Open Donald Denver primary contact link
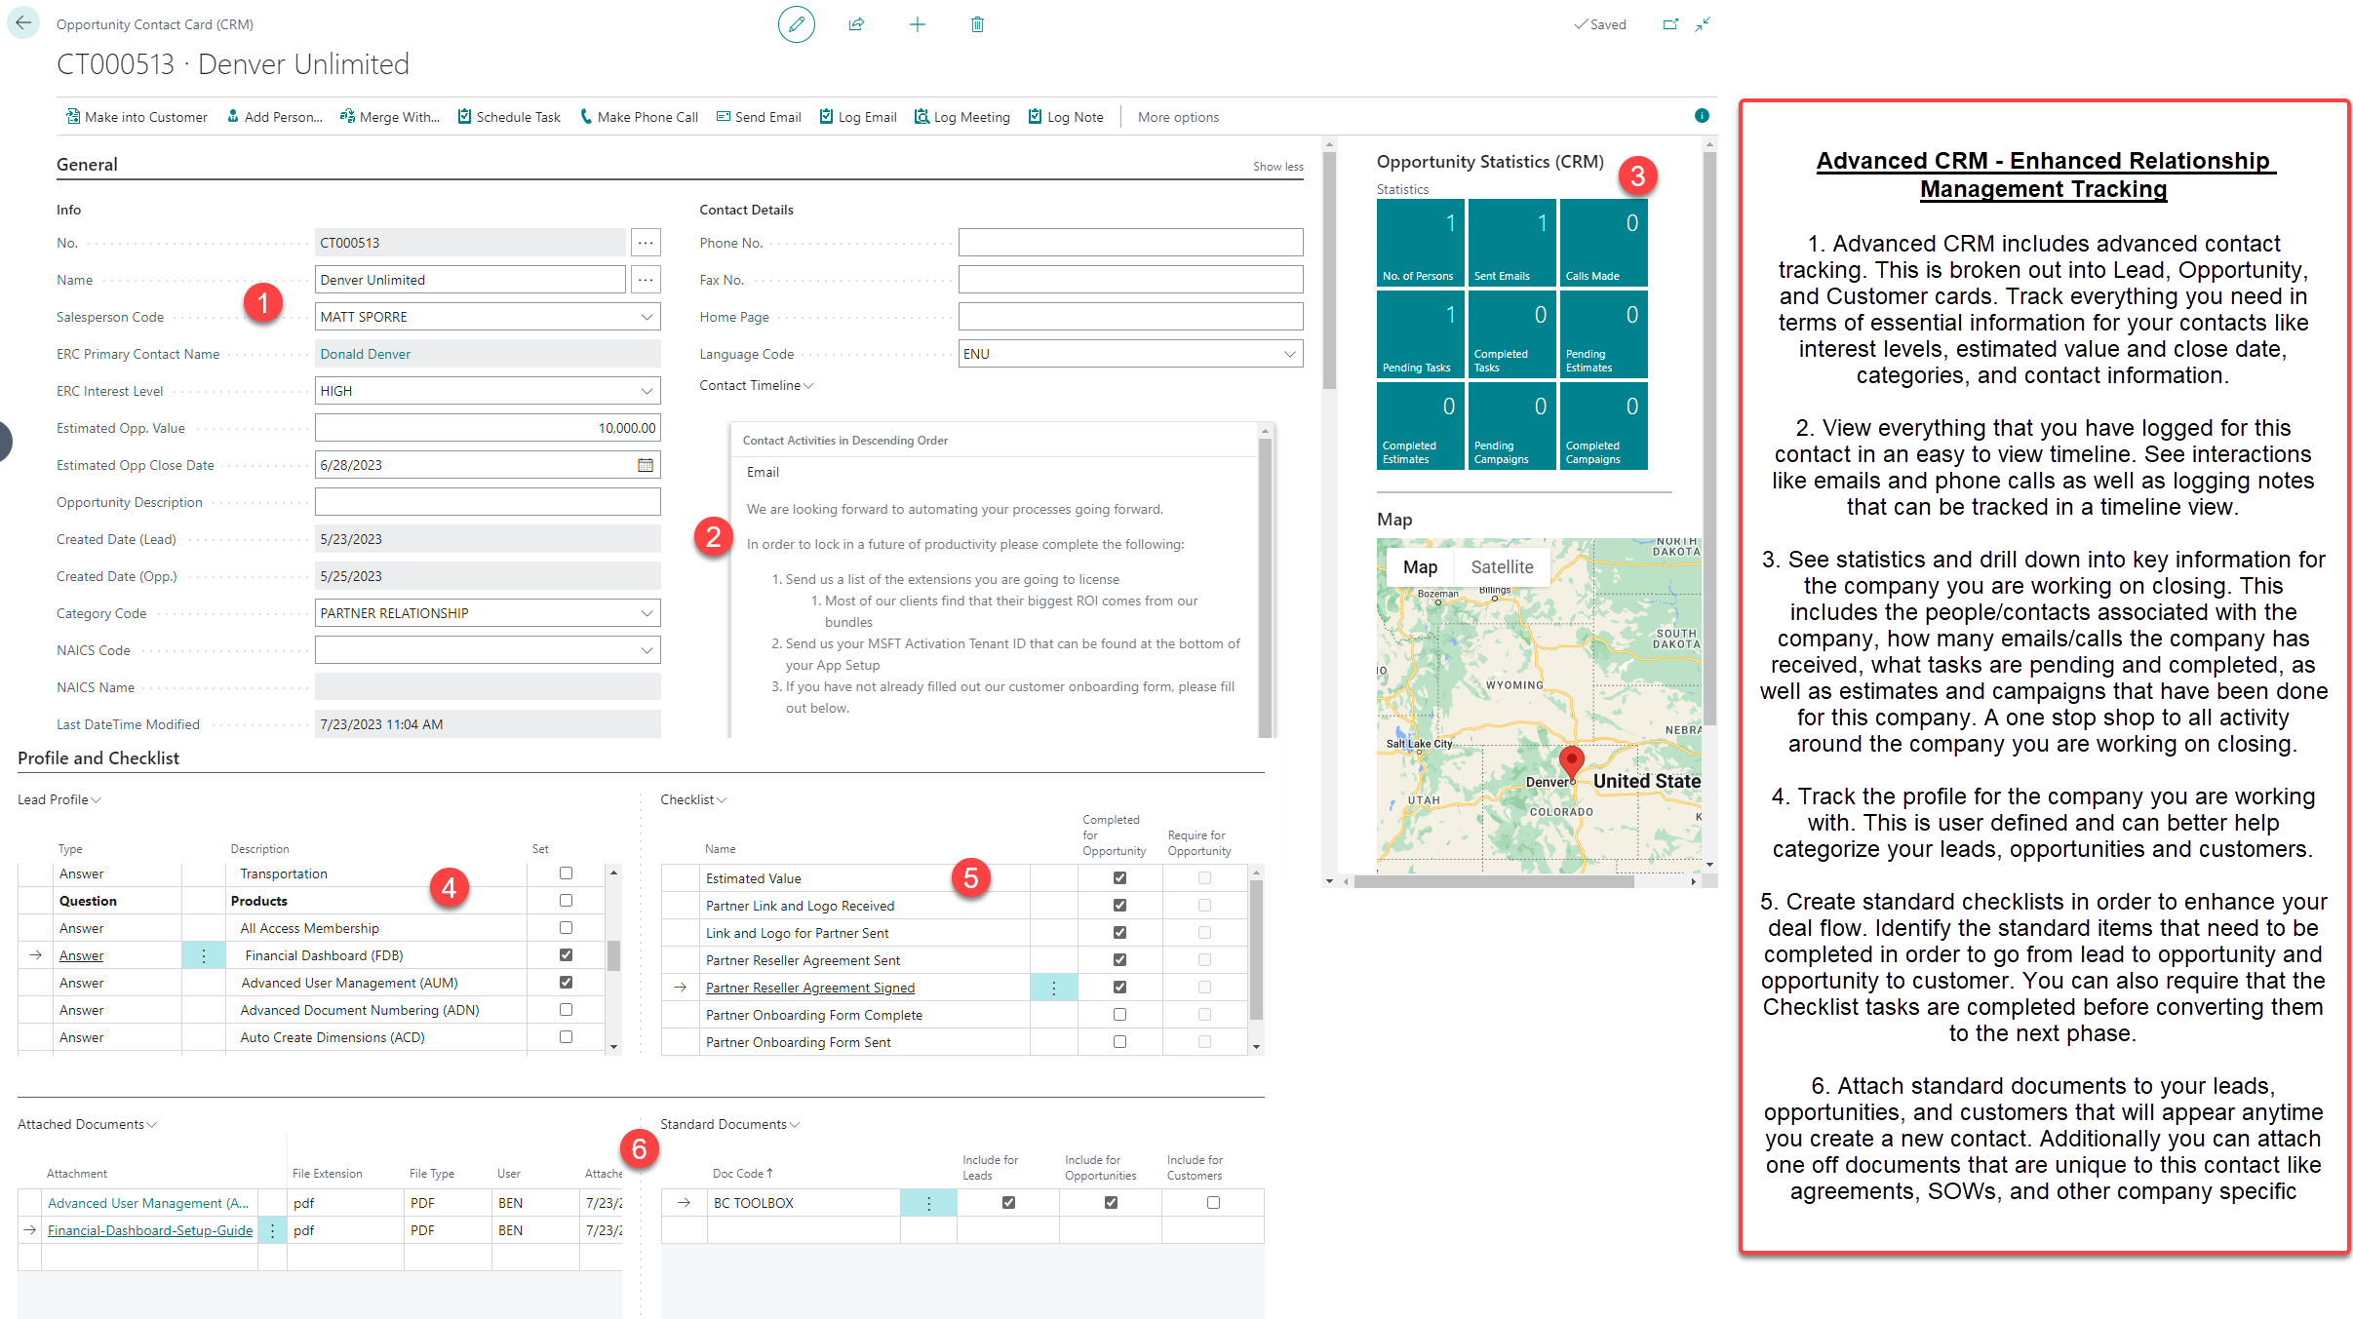The image size is (2353, 1319). (x=366, y=354)
